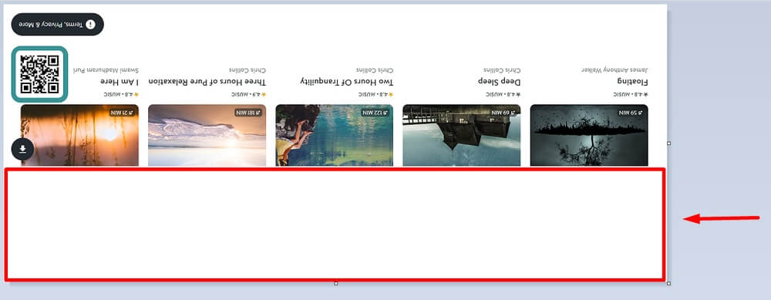Click the bottom-center selection handle of the image
771x300 pixels.
tap(336, 283)
